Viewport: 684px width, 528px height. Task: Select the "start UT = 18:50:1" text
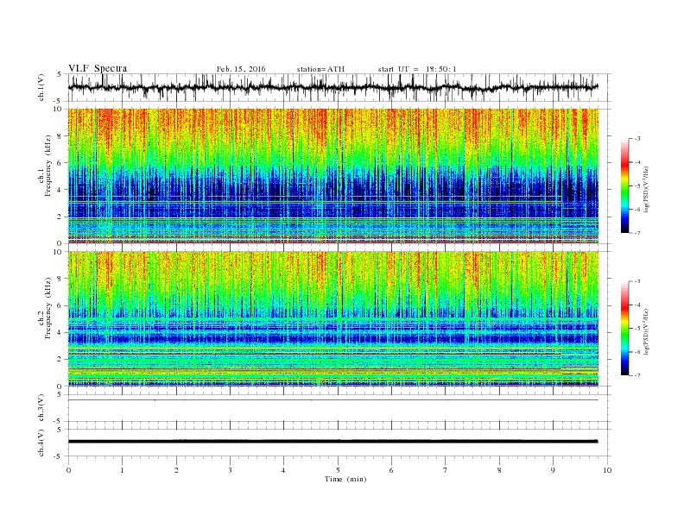click(417, 69)
